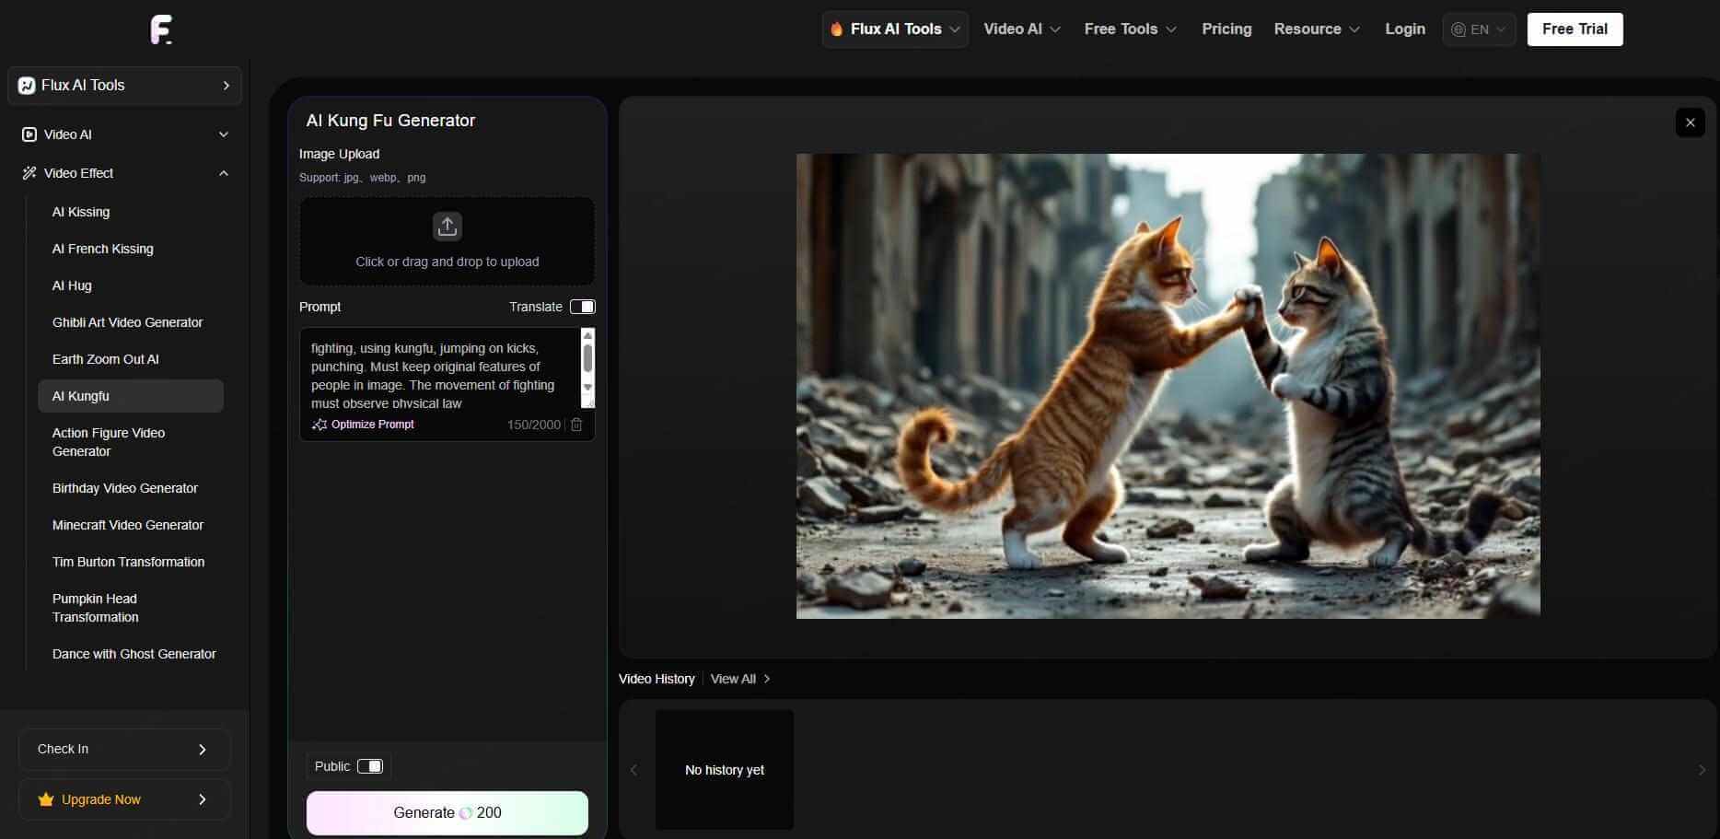Toggle the Public switch
The height and width of the screenshot is (839, 1720).
370,766
